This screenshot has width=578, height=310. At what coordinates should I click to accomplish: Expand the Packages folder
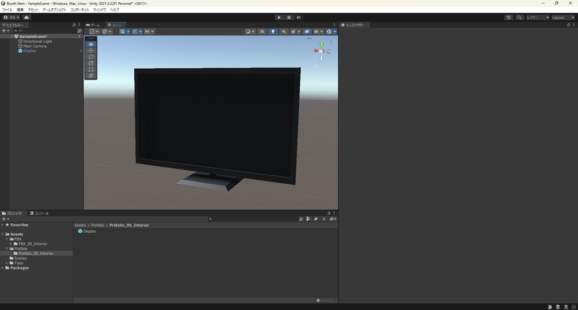[3, 268]
